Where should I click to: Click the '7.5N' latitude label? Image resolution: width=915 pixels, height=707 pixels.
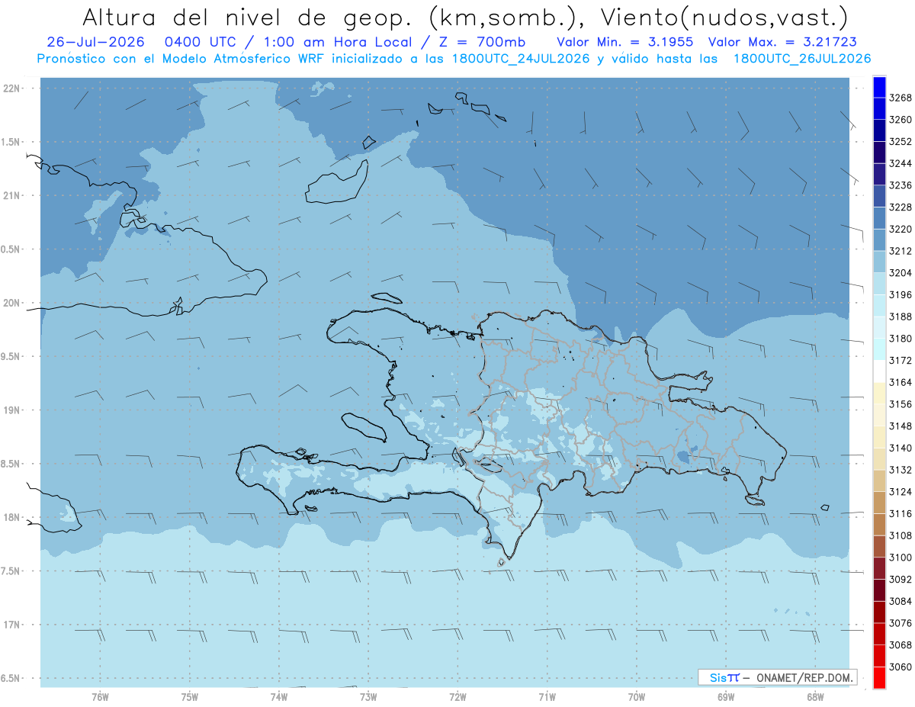tap(11, 570)
